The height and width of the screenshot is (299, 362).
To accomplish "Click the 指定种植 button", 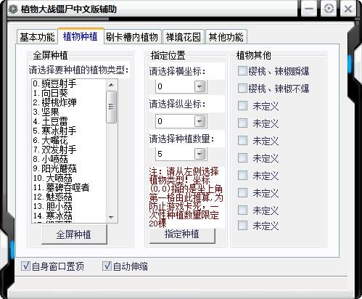I will [182, 235].
